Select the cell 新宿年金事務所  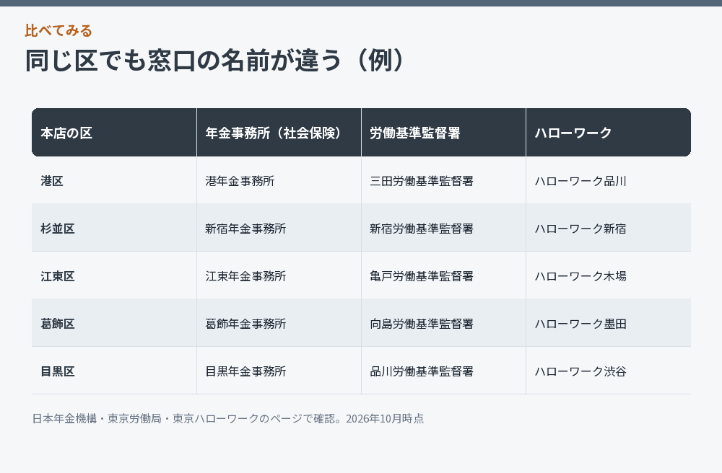tap(279, 228)
